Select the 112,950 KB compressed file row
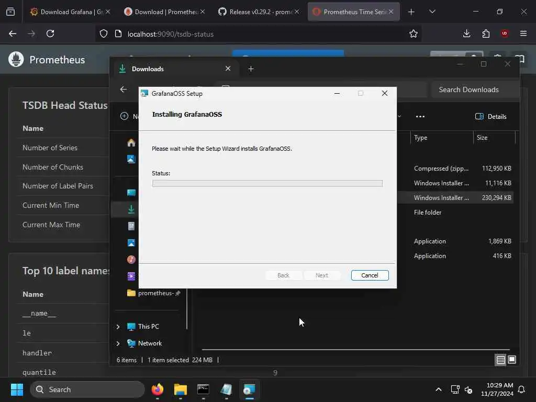 [x=455, y=168]
